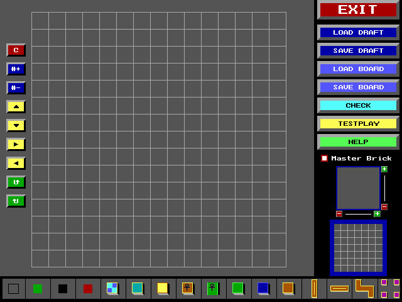The height and width of the screenshot is (302, 402).
Task: Click the blue-framed mini grid preview
Action: click(x=358, y=248)
